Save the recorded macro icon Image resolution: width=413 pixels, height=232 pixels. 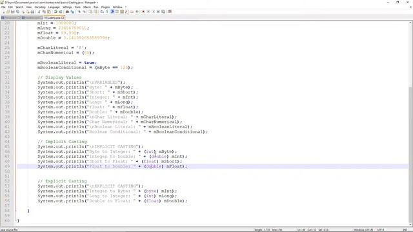point(163,12)
